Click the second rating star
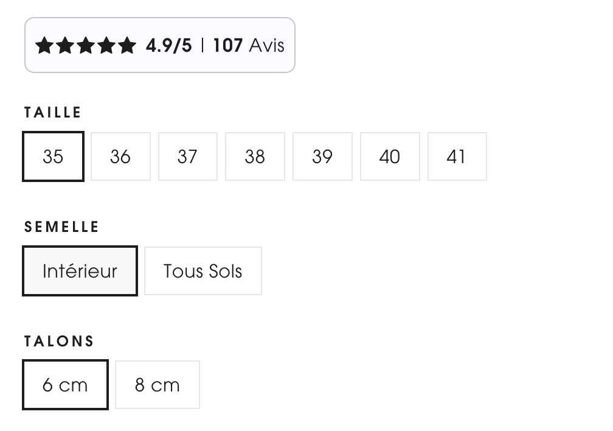This screenshot has height=431, width=613. tap(65, 46)
